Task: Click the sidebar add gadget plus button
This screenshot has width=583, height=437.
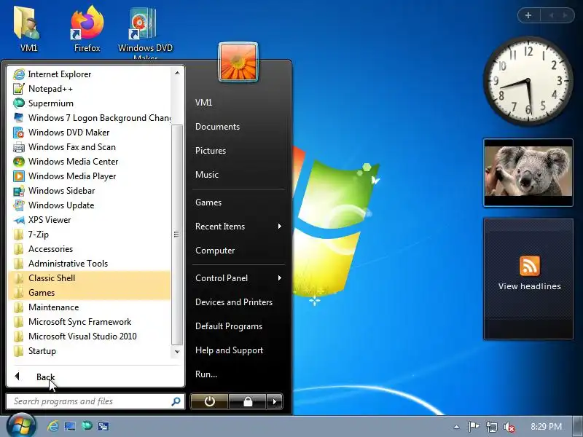Action: [x=528, y=15]
